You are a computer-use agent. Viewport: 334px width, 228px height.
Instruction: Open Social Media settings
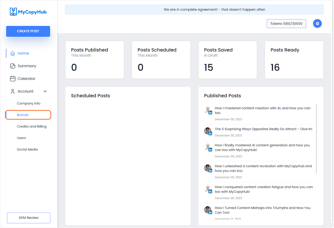[27, 149]
